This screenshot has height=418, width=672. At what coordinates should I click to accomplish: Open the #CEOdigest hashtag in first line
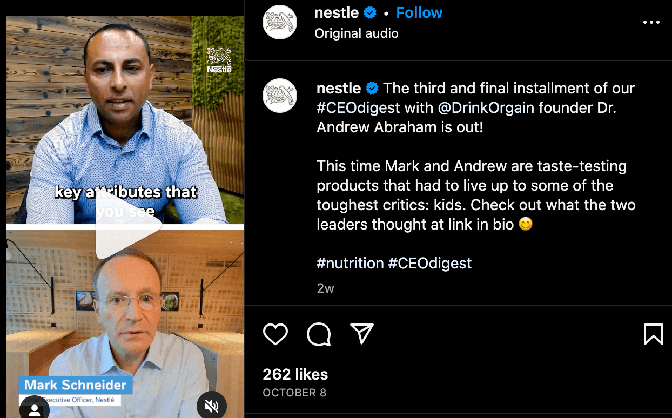[x=358, y=108]
